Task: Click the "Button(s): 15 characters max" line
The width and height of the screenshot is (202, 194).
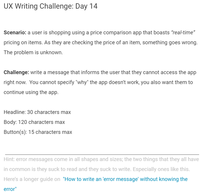Action: (38, 132)
